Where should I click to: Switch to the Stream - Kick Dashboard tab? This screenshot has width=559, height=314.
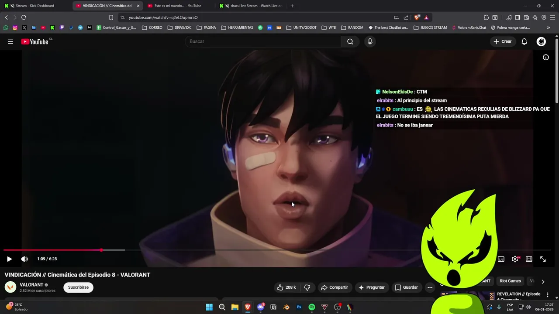(35, 6)
